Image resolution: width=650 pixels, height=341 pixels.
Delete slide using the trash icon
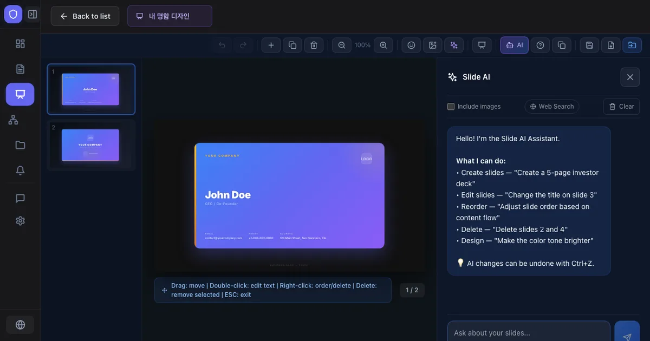pos(314,45)
